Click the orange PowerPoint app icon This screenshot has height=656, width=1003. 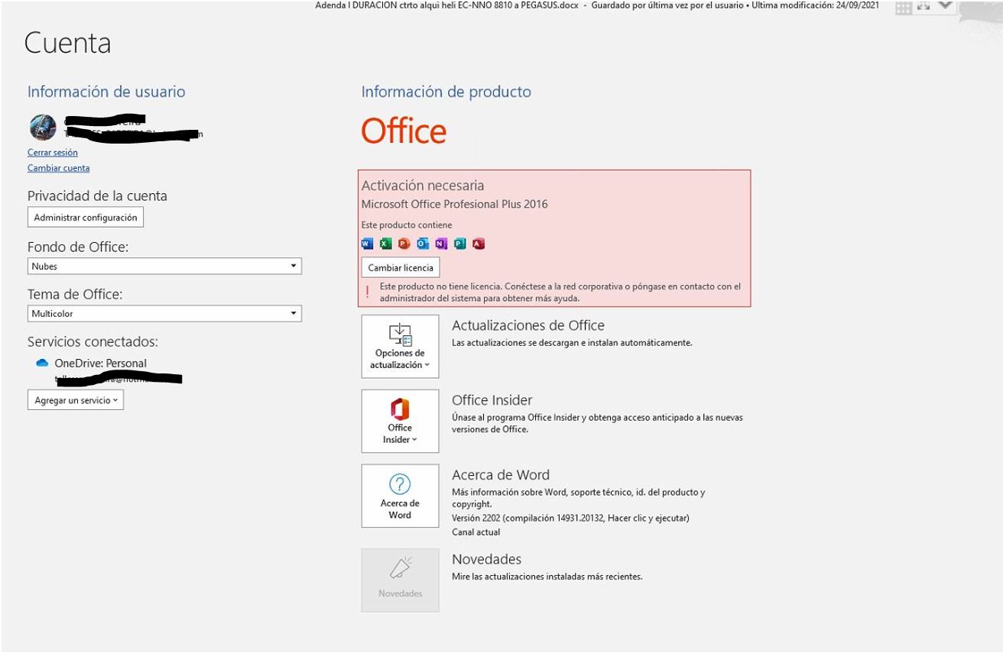(404, 244)
